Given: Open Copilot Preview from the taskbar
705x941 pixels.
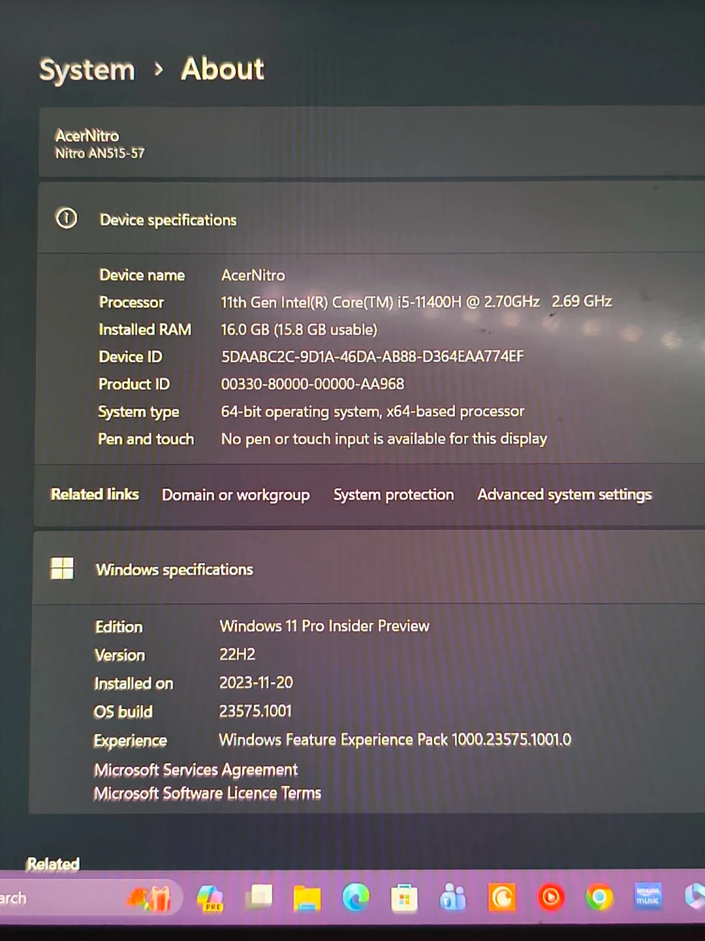Looking at the screenshot, I should (x=210, y=898).
